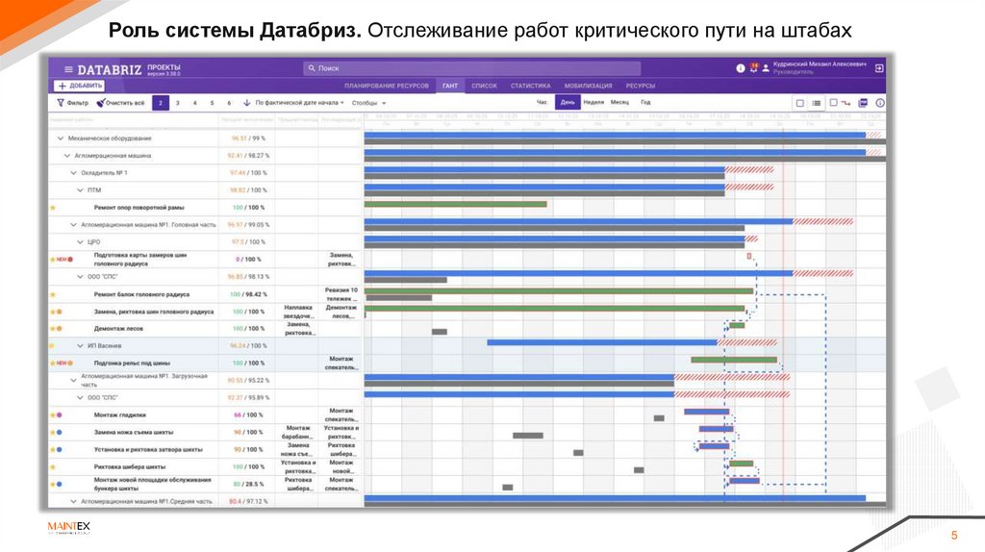985x552 pixels.
Task: Select level 6 depth button
Action: [229, 103]
